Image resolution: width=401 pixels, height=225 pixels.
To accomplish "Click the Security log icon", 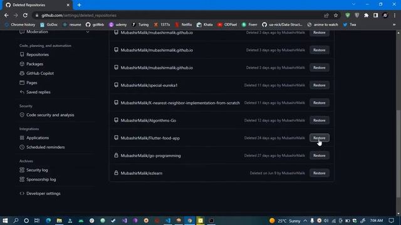I will (x=22, y=170).
